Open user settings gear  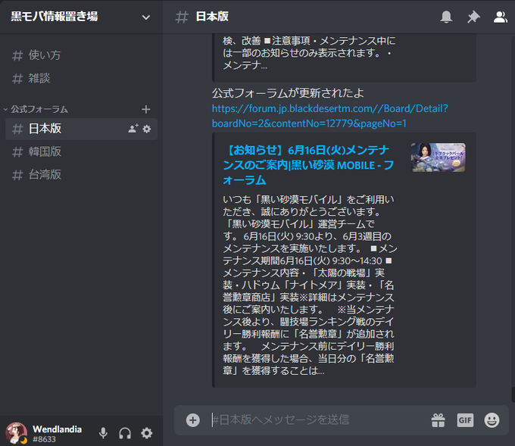point(147,433)
